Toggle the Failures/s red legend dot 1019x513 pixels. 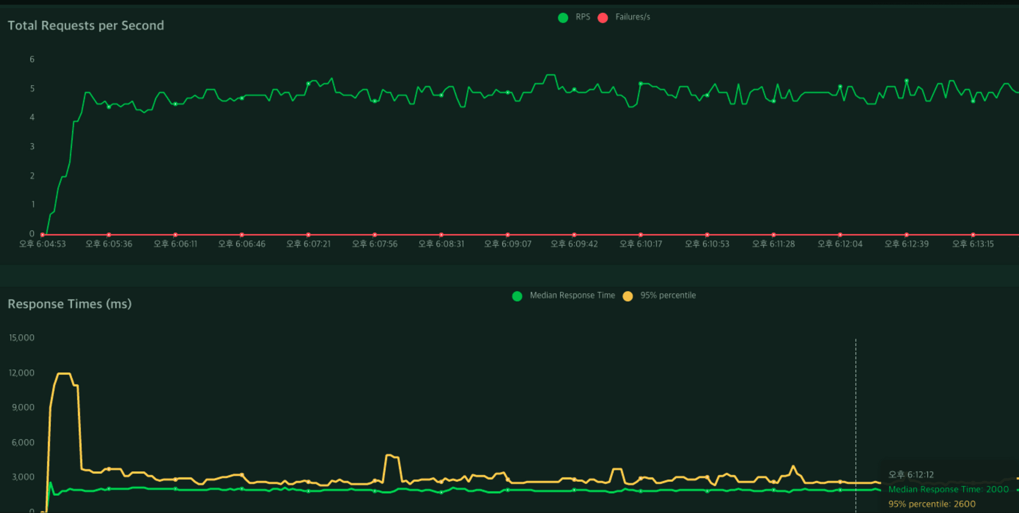[603, 18]
